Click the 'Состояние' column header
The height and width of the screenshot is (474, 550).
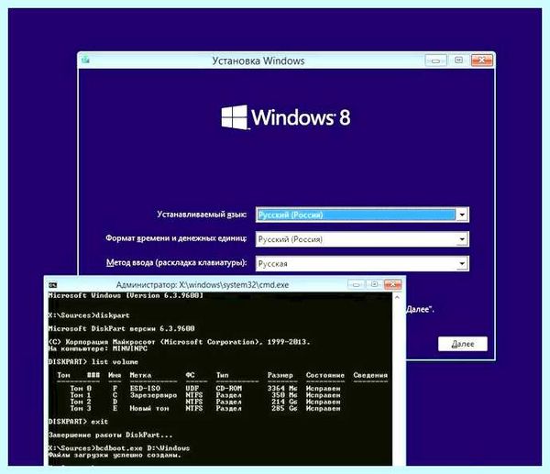click(324, 375)
